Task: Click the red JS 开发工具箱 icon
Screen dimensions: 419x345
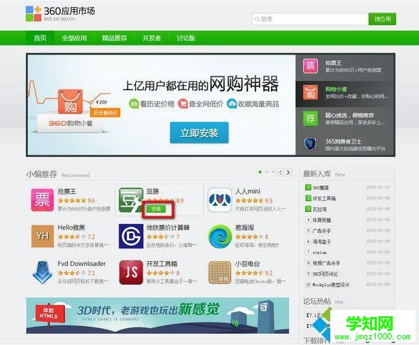Action: (x=131, y=272)
